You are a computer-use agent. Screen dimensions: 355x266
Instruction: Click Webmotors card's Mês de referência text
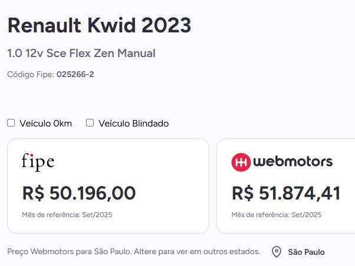(x=277, y=215)
